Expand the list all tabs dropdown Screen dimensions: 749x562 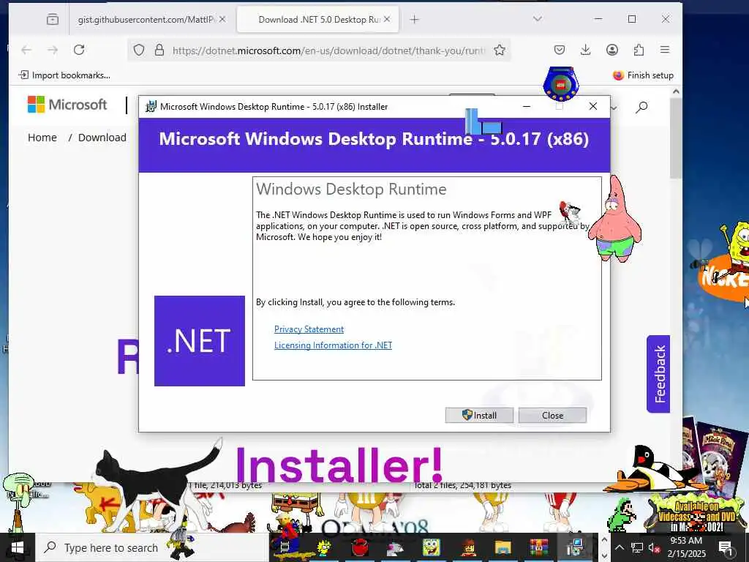click(x=538, y=19)
